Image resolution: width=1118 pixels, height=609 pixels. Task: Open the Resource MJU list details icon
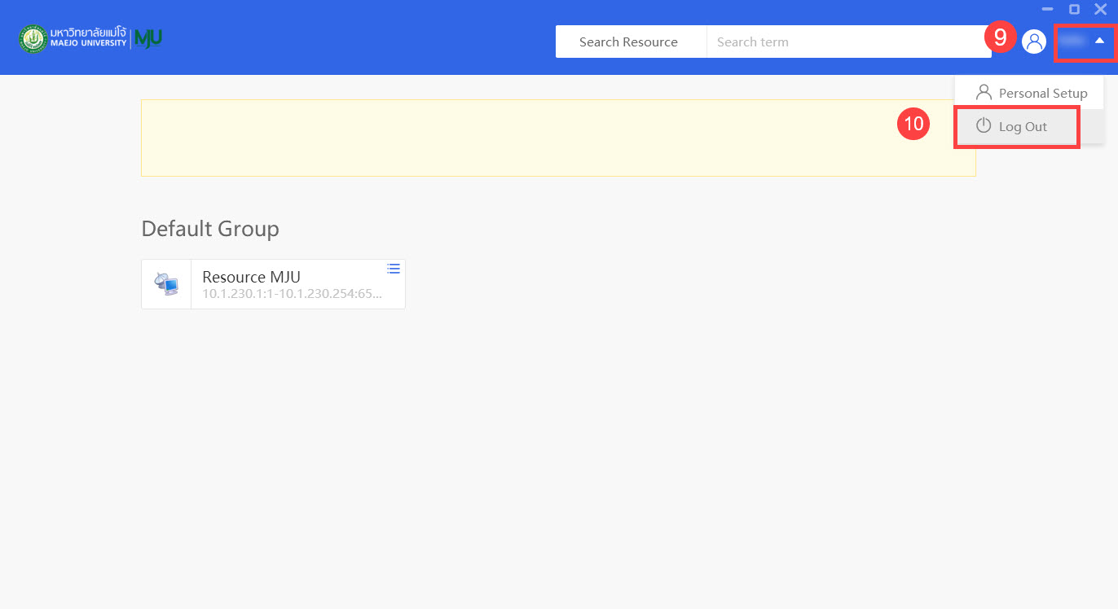click(394, 269)
